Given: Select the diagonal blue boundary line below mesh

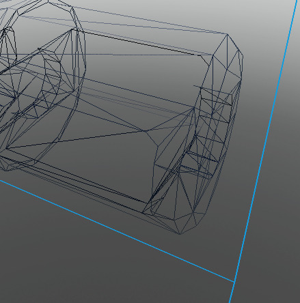Looking at the screenshot, I should (x=117, y=231).
